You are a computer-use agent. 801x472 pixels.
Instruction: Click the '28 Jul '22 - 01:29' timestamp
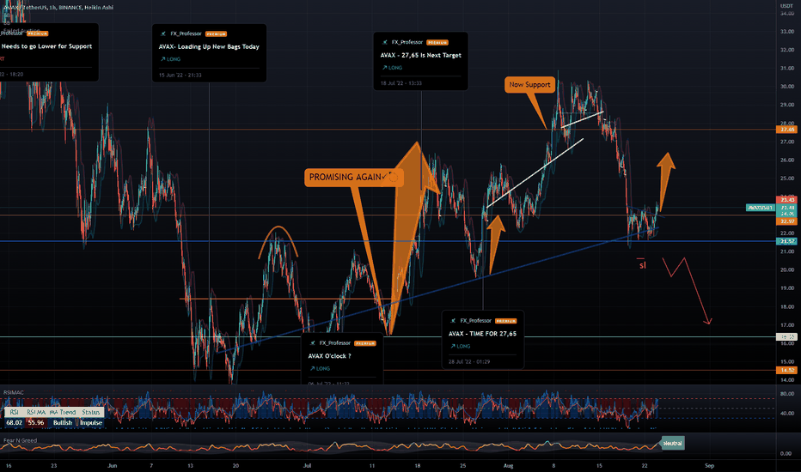tap(469, 362)
